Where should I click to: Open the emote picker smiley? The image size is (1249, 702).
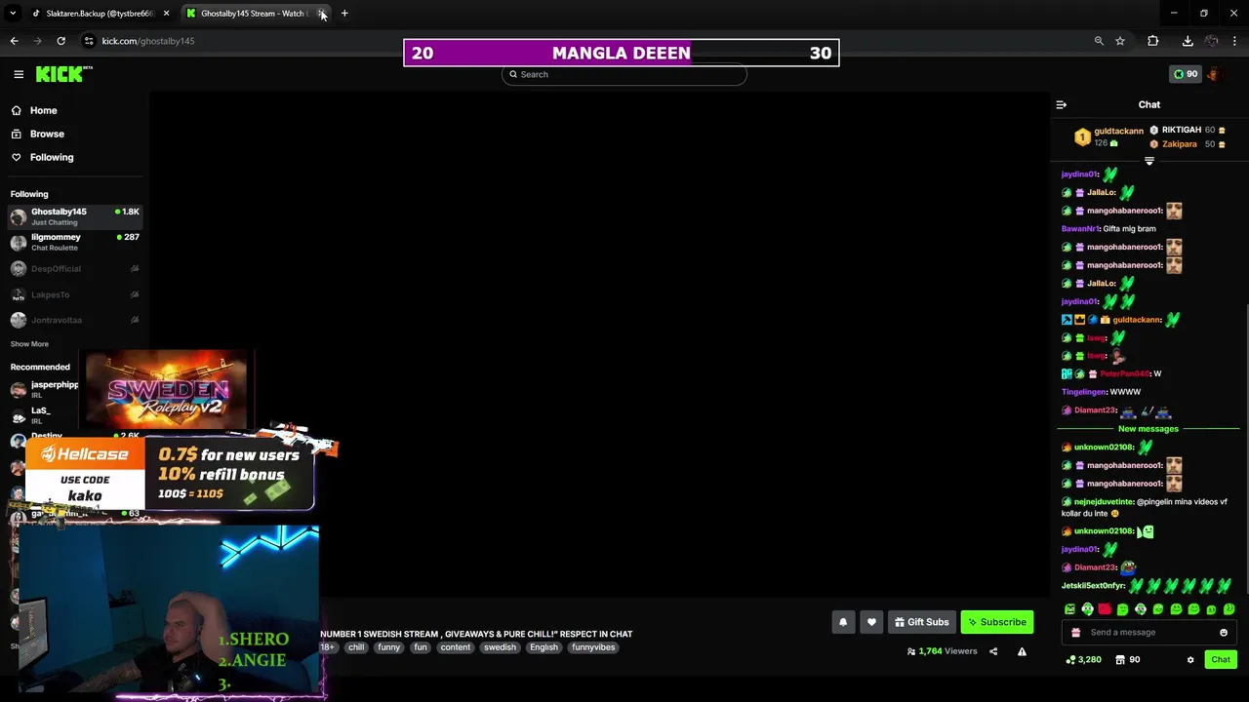(x=1224, y=633)
